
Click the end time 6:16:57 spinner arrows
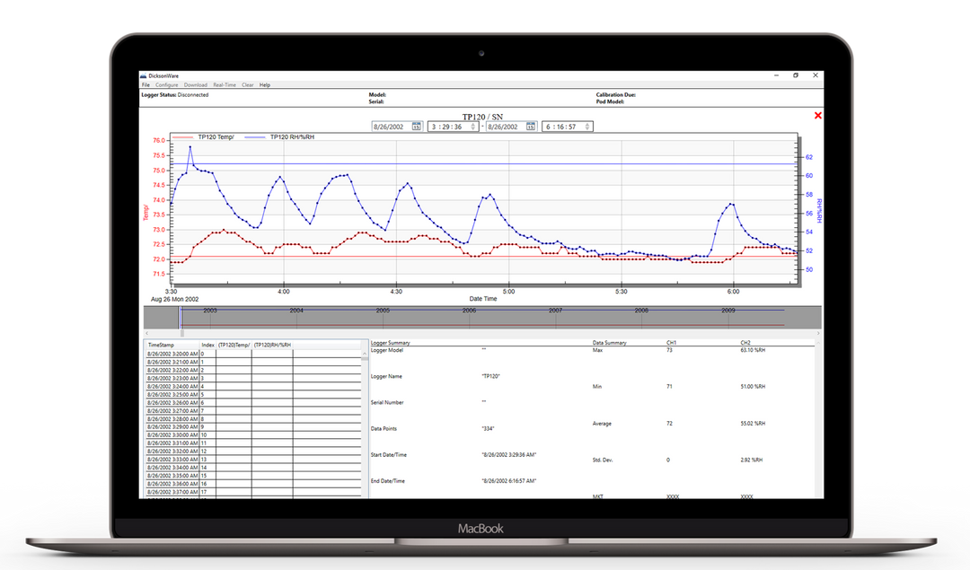tap(587, 127)
